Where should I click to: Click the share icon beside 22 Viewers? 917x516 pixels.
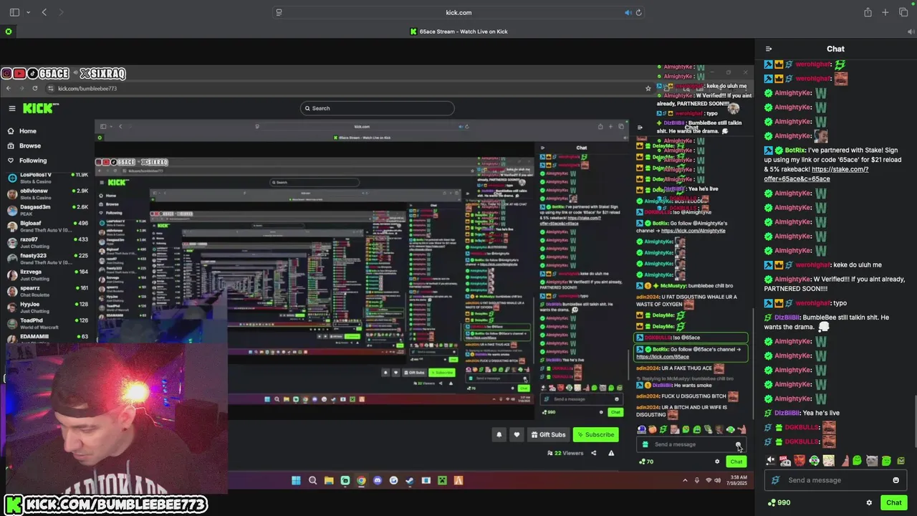point(593,453)
